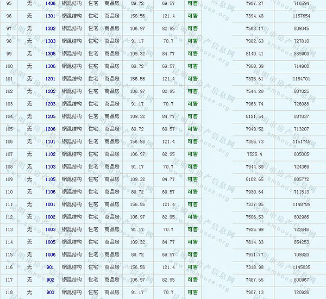Open room 903 link
326x299 pixels.
coord(50,292)
